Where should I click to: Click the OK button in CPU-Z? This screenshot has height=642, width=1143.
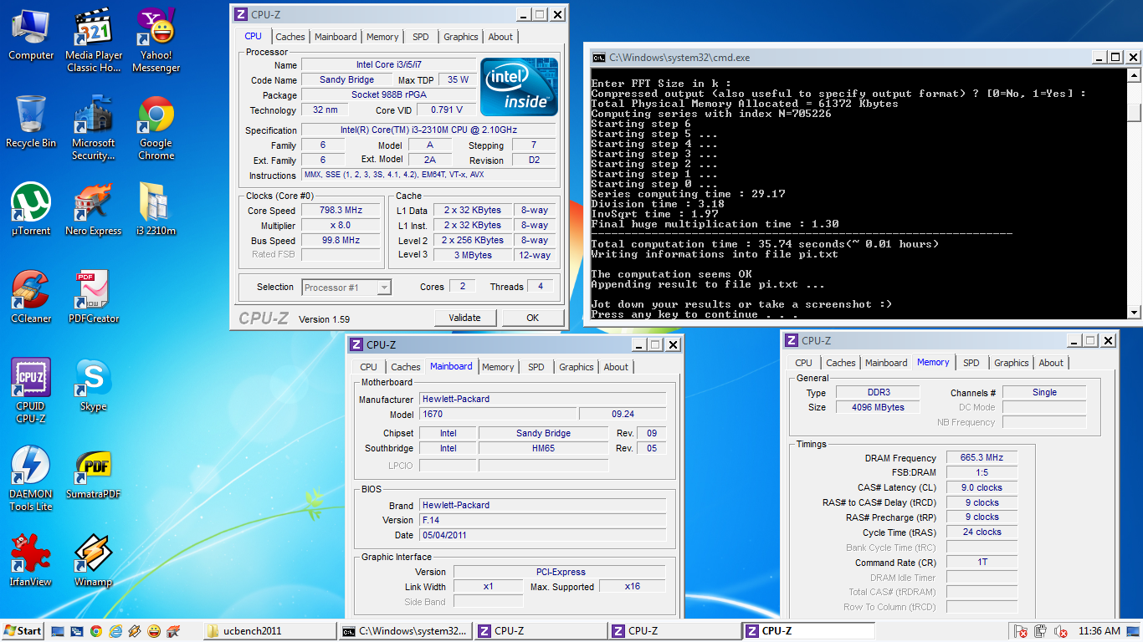tap(533, 318)
